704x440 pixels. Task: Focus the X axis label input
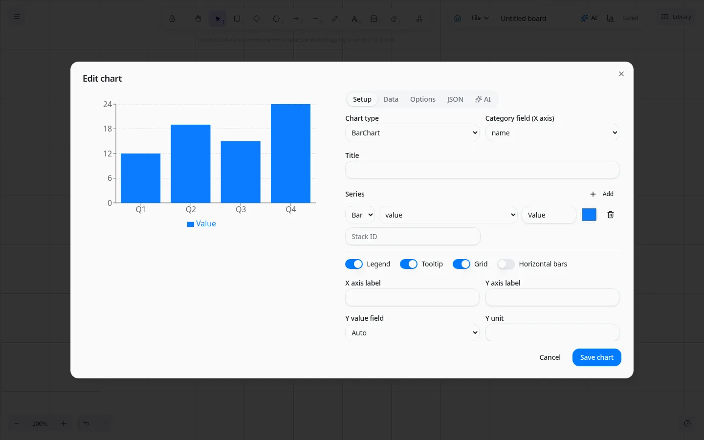point(412,298)
